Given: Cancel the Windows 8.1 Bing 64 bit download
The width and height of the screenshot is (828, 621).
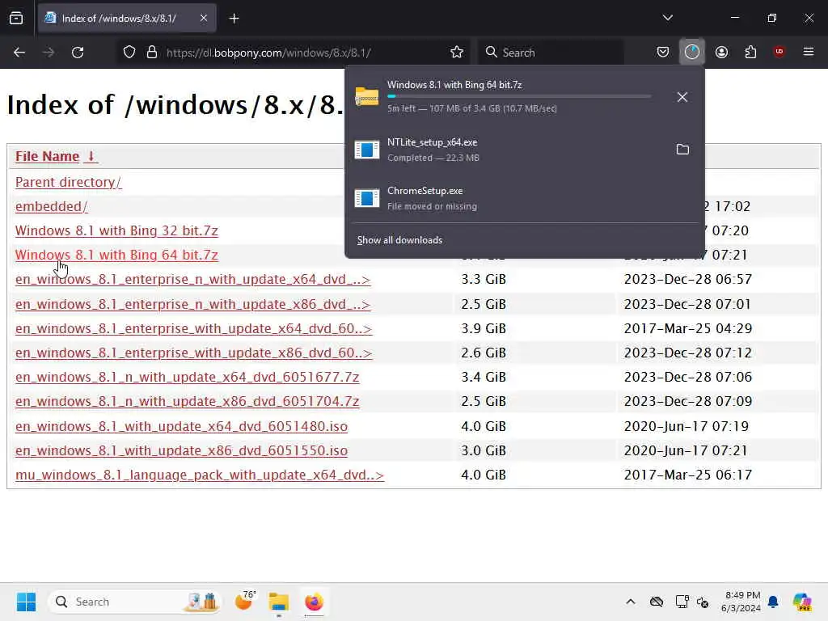Looking at the screenshot, I should (682, 97).
